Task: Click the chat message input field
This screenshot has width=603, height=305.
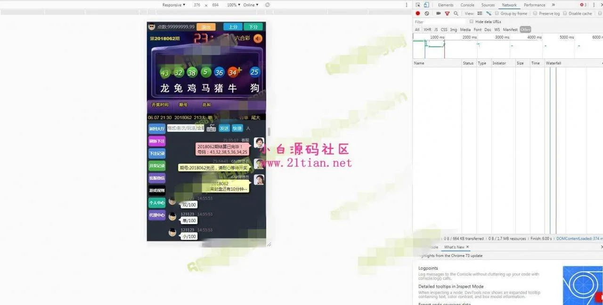Action: coord(185,128)
